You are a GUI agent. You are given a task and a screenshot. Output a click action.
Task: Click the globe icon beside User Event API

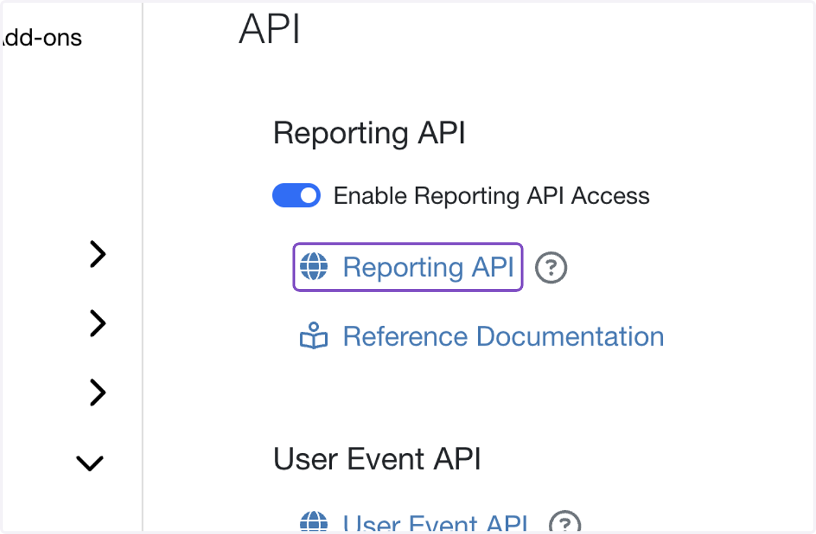coord(313,522)
